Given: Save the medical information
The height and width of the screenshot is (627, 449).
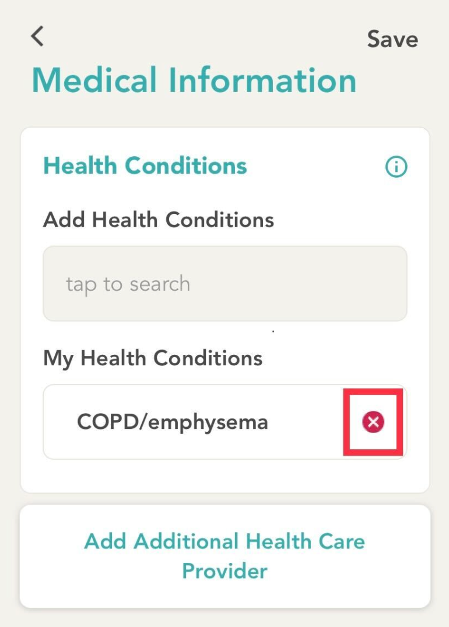Looking at the screenshot, I should click(x=392, y=39).
